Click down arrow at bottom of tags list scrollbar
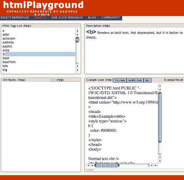The image size is (184, 180). [77, 70]
